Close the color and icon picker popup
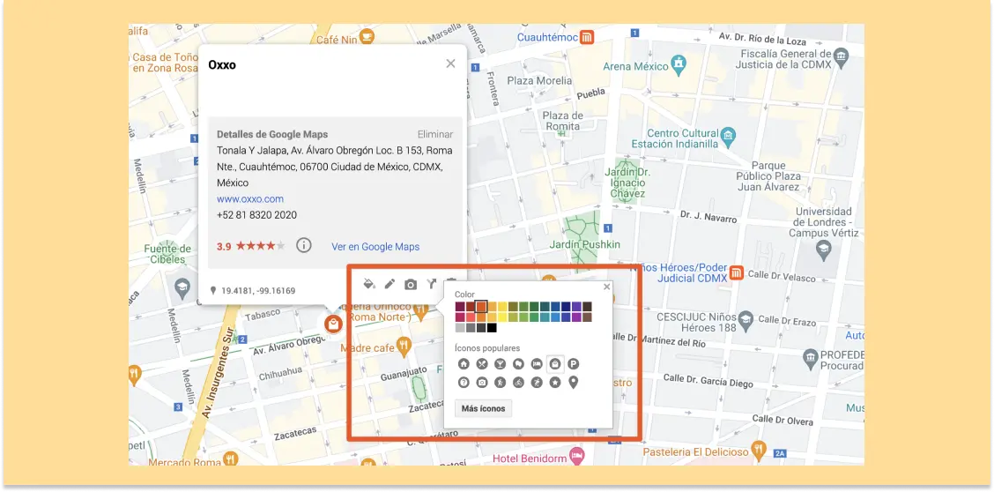 point(606,287)
